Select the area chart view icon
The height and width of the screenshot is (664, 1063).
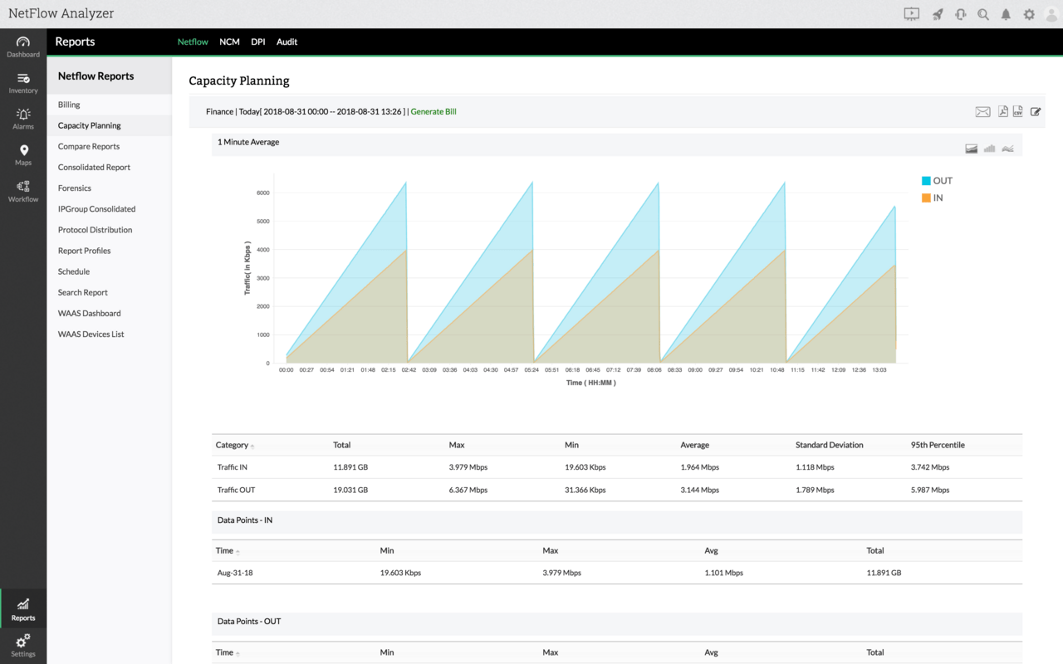pyautogui.click(x=971, y=149)
